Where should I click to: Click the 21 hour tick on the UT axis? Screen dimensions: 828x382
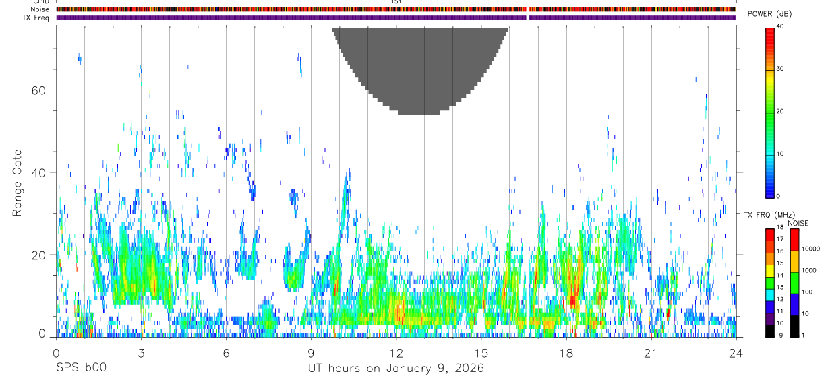pyautogui.click(x=651, y=352)
